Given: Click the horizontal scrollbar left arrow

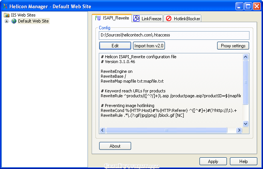Looking at the screenshot, I should coord(103,130).
